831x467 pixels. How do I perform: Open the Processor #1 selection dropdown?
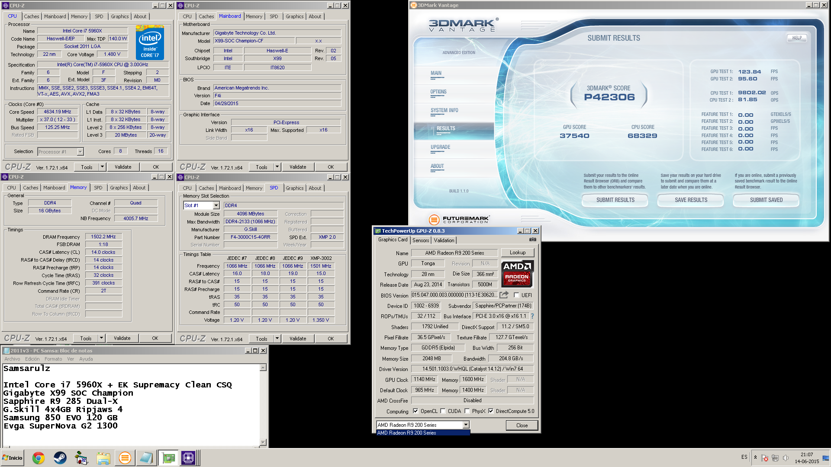[x=80, y=152]
